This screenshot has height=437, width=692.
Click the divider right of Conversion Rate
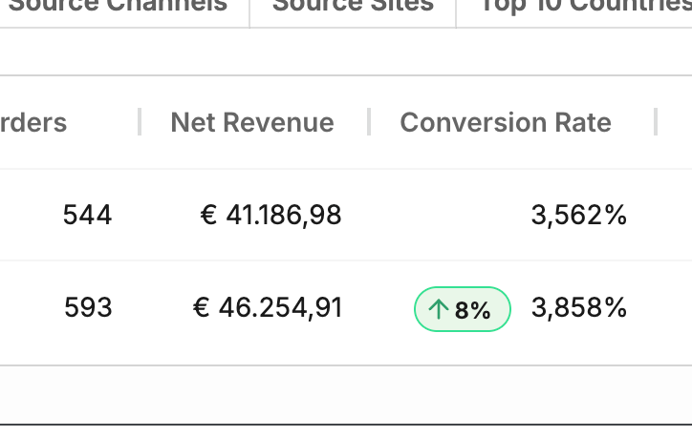click(x=656, y=122)
